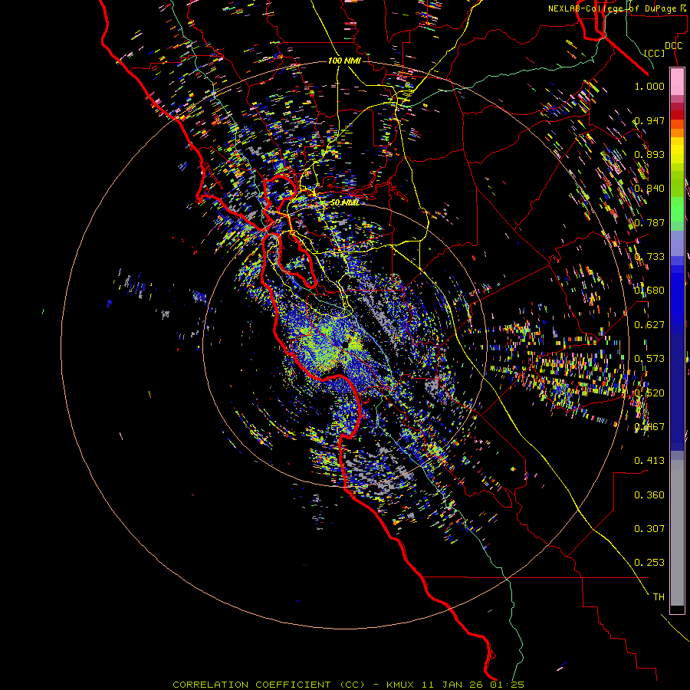690x690 pixels.
Task: Click the 1.000 scale value
Action: [x=649, y=86]
